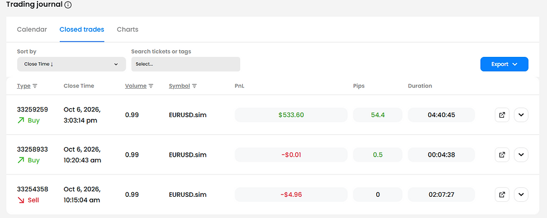Image resolution: width=547 pixels, height=218 pixels.
Task: Click the -$4.96 PnL value
Action: click(291, 195)
